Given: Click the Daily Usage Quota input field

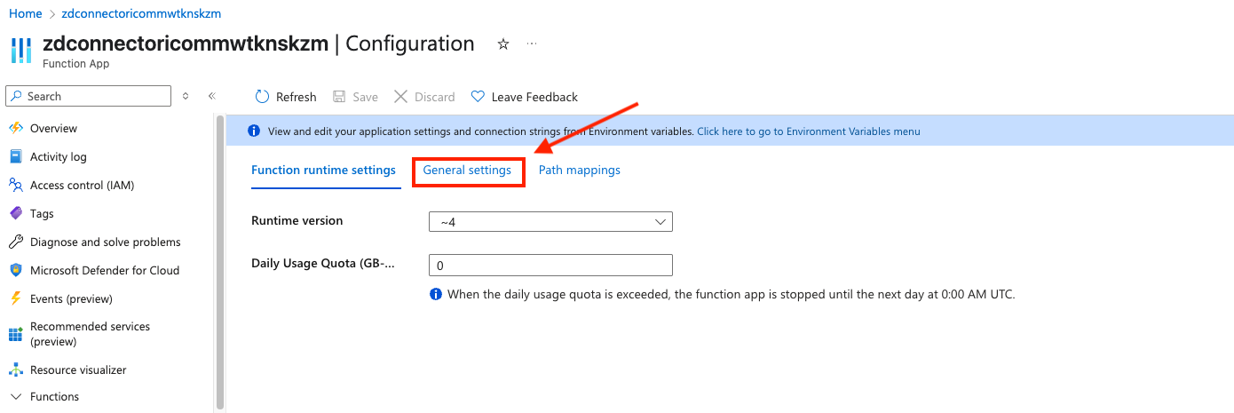Looking at the screenshot, I should (x=550, y=266).
